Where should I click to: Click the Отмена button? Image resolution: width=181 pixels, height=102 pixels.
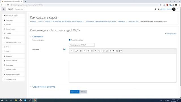(83, 92)
